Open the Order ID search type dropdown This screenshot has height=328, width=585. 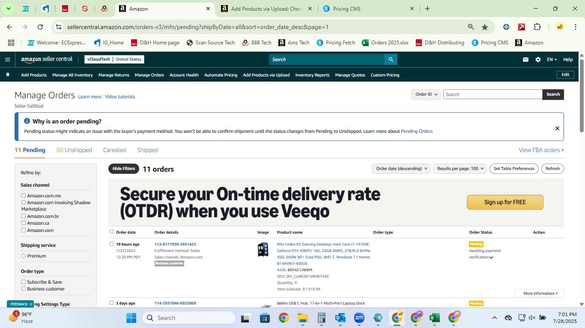coord(426,94)
